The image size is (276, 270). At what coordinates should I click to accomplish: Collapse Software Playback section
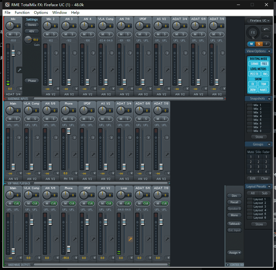6,183
